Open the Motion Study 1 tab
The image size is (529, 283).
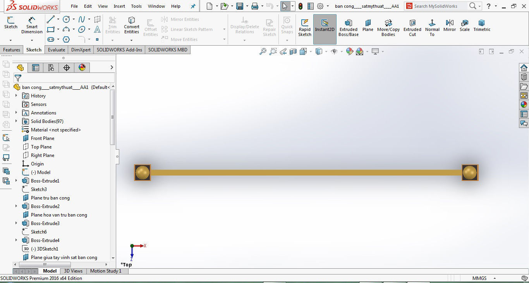click(106, 271)
